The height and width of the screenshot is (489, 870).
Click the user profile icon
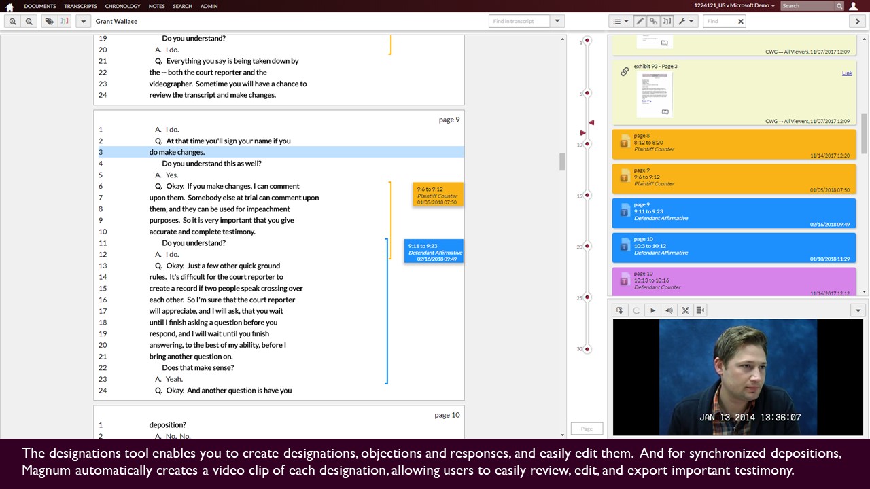click(x=854, y=6)
